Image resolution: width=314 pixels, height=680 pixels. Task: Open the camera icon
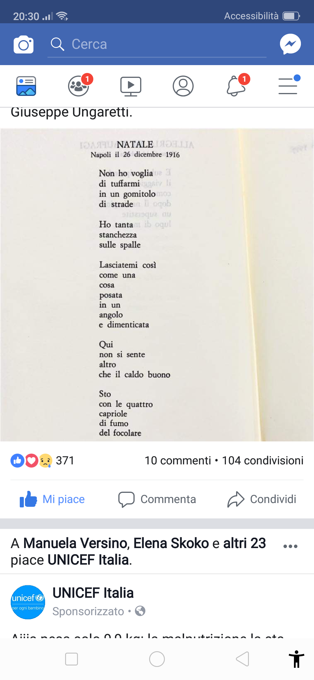(24, 44)
